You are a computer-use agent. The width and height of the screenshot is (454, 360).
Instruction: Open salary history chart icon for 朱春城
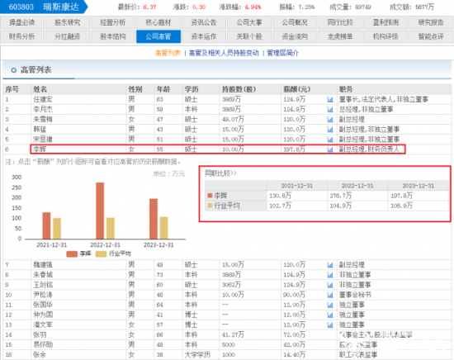[330, 275]
